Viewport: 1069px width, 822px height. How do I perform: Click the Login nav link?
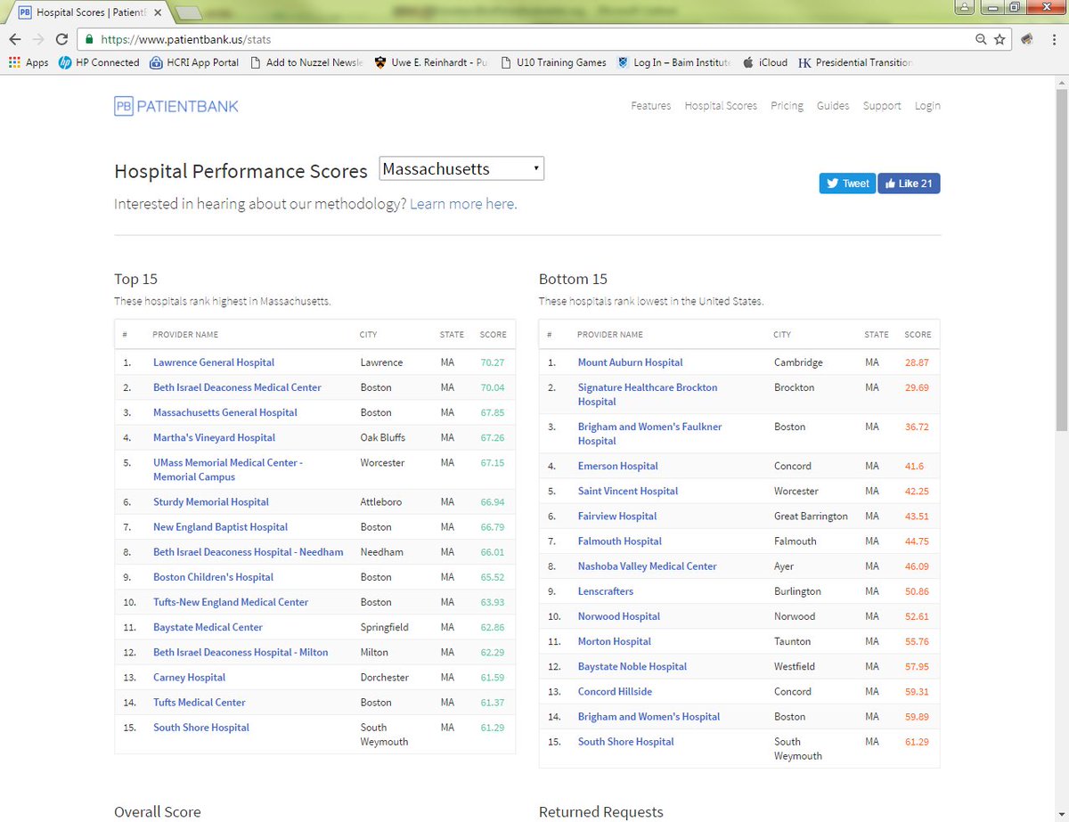[x=927, y=106]
